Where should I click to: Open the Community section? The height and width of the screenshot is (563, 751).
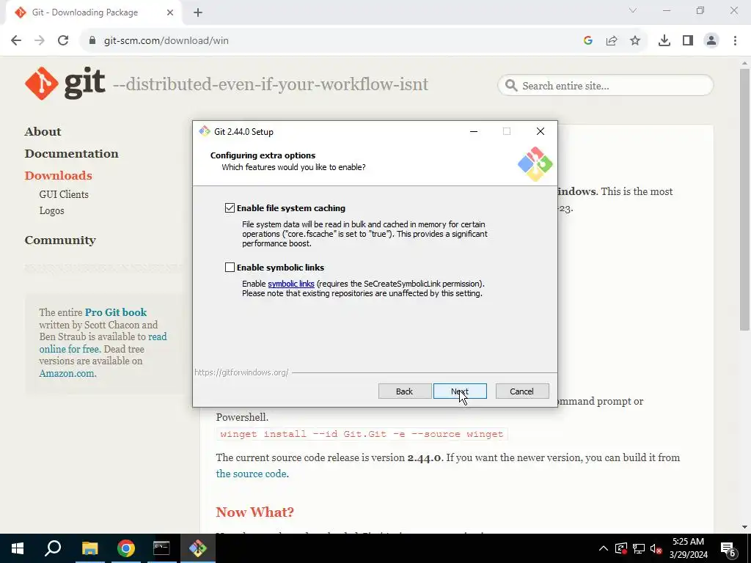pyautogui.click(x=60, y=240)
